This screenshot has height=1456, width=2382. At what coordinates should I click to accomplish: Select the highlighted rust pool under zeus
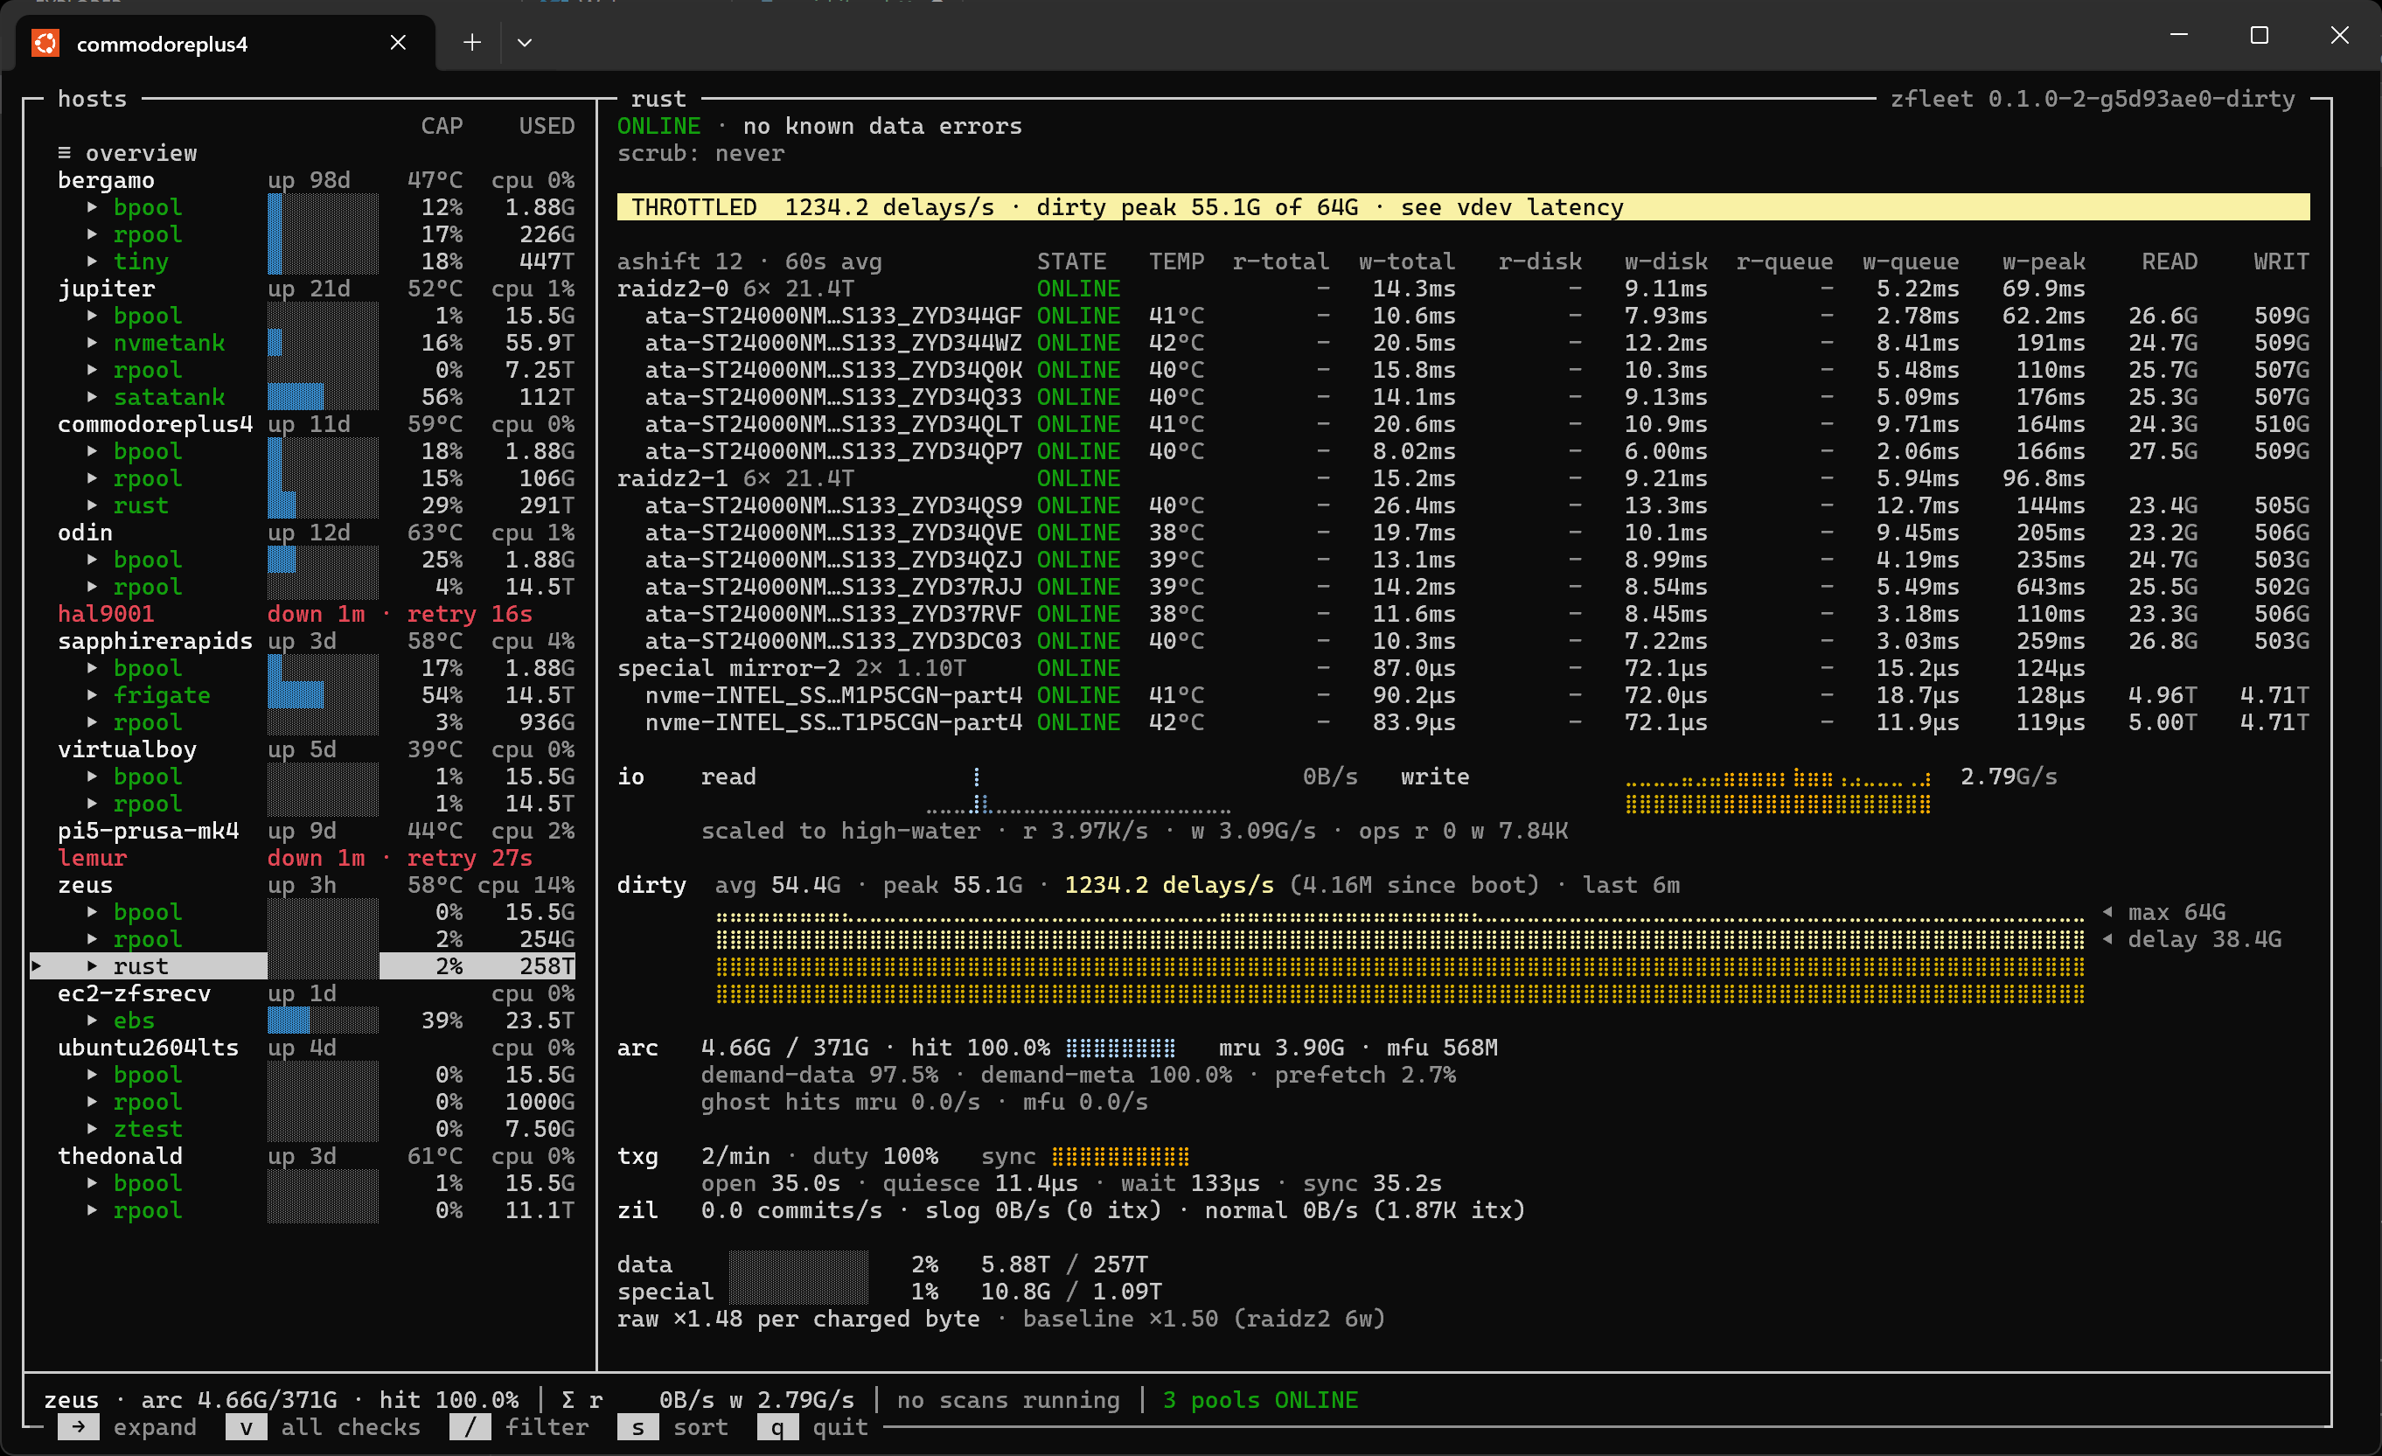(x=303, y=965)
